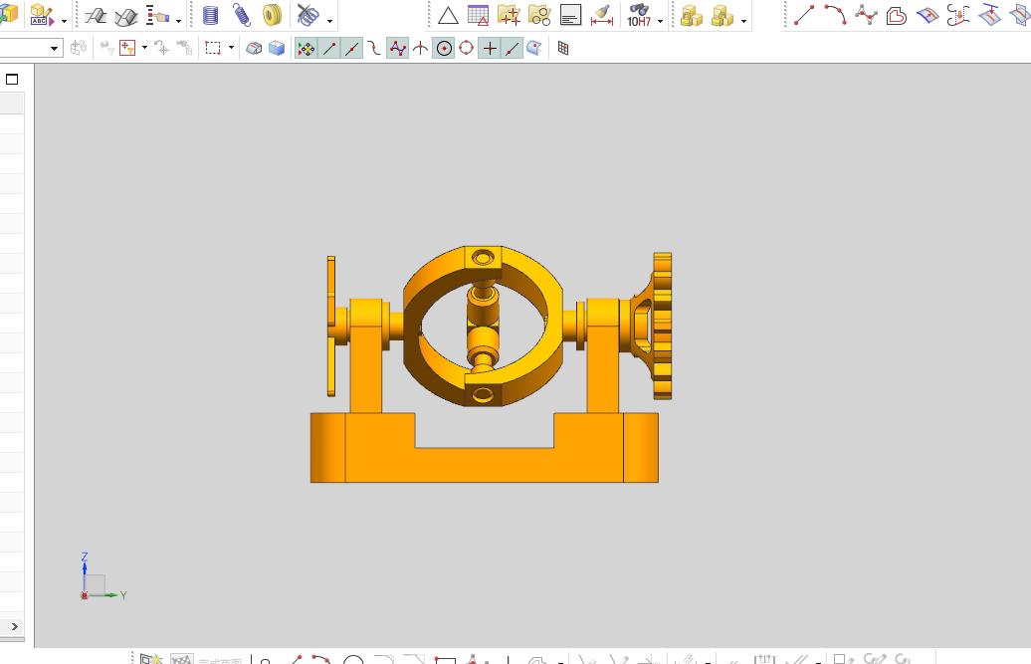Click the heart-shaped closed curve icon
This screenshot has width=1031, height=664.
click(897, 15)
